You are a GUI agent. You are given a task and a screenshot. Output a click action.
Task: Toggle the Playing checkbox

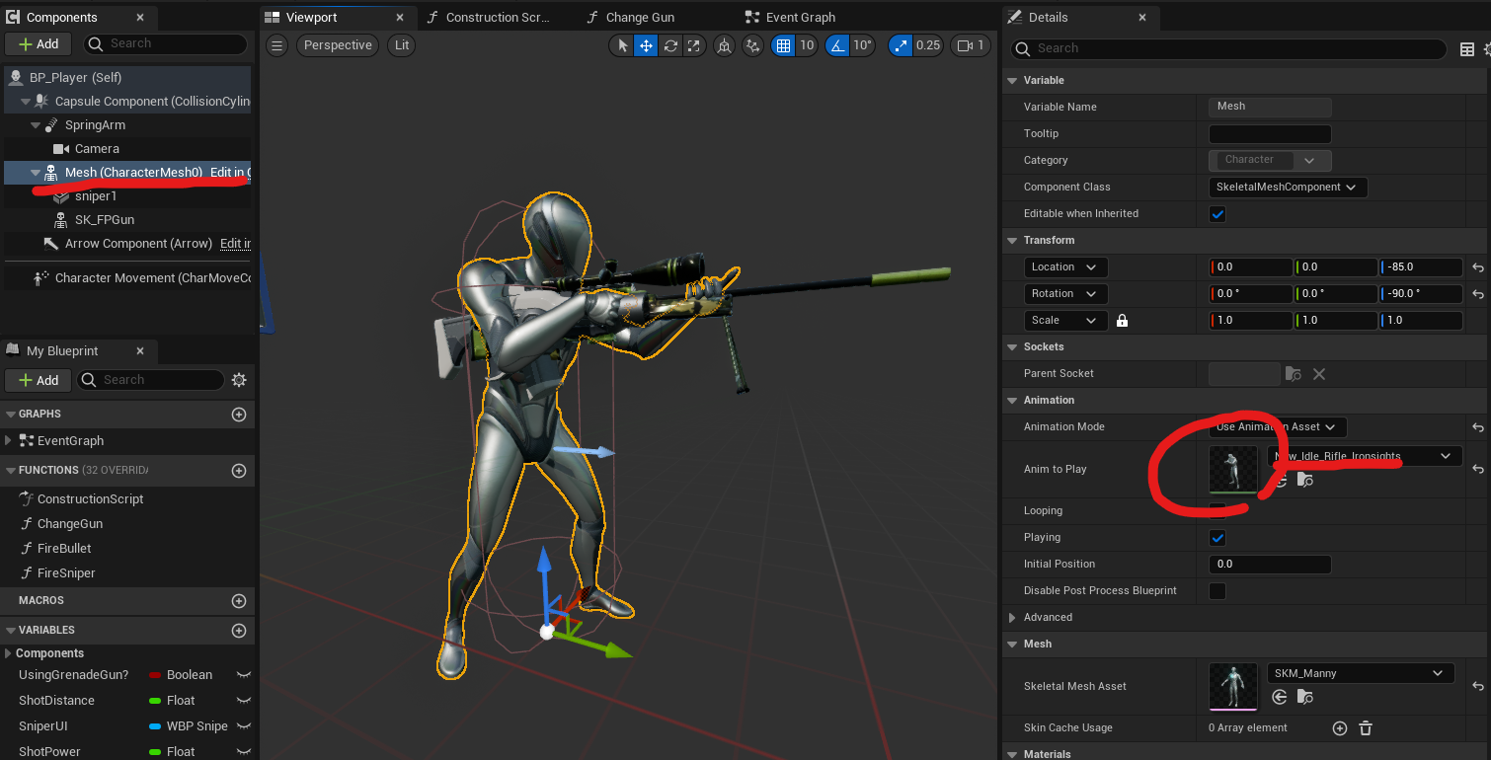[1217, 538]
